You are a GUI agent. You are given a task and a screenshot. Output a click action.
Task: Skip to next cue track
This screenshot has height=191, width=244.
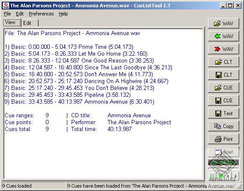click(x=235, y=176)
